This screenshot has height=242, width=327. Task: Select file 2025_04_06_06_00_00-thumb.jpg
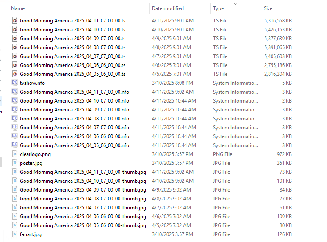(83, 217)
